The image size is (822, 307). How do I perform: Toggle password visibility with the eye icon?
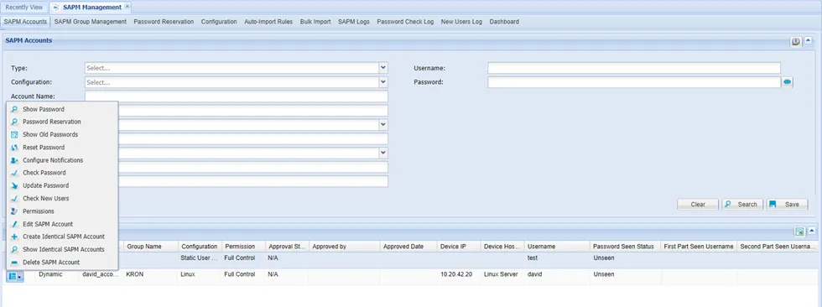point(788,82)
